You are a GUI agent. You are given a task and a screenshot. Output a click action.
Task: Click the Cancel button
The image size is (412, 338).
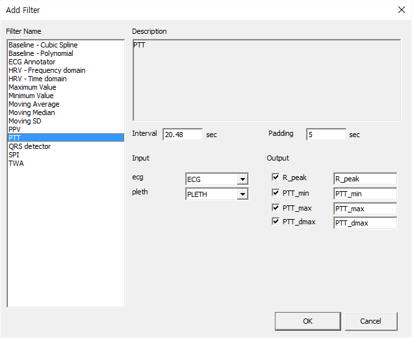(x=371, y=321)
